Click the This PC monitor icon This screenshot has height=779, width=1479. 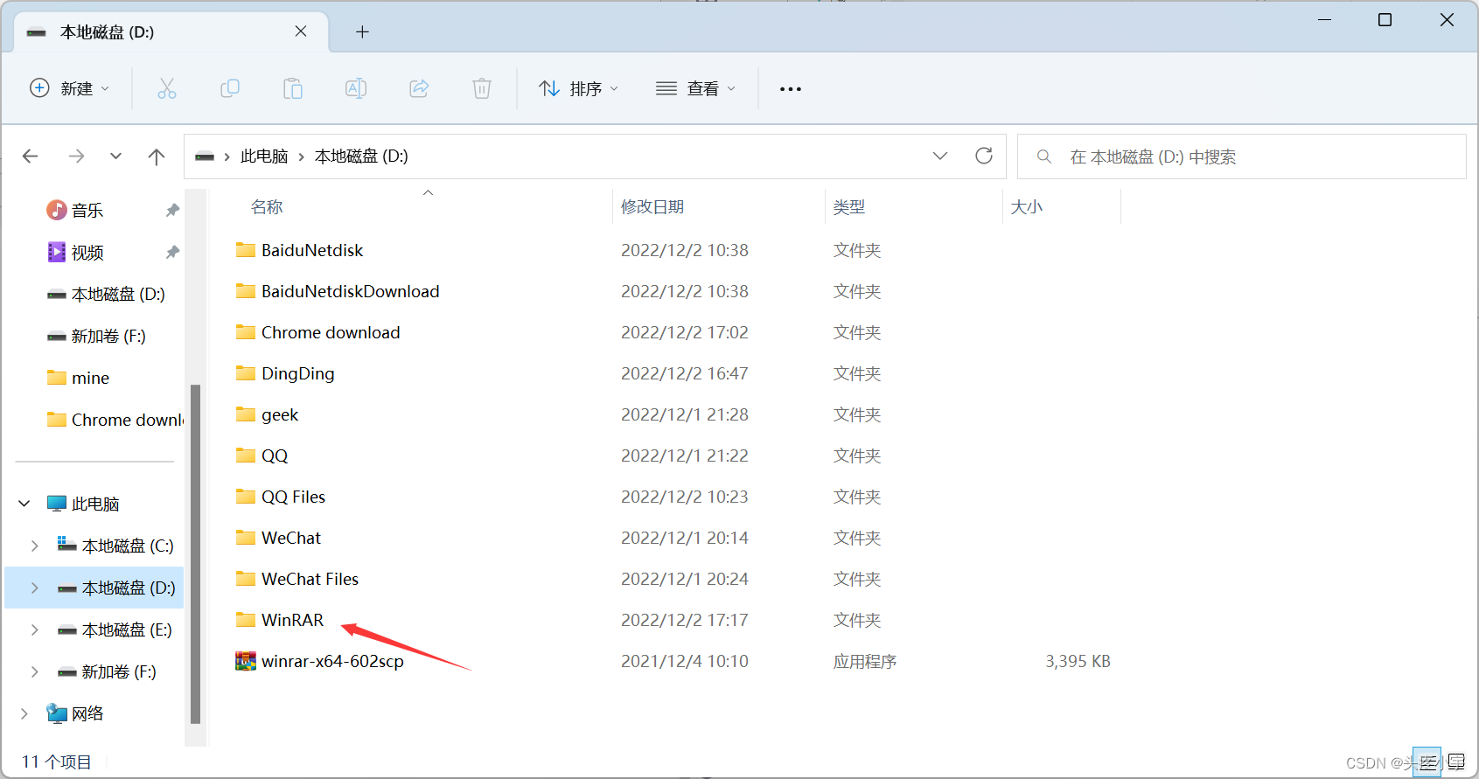point(57,504)
